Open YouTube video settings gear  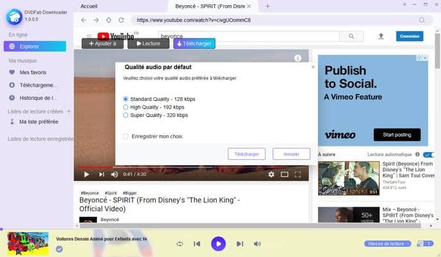(x=271, y=174)
